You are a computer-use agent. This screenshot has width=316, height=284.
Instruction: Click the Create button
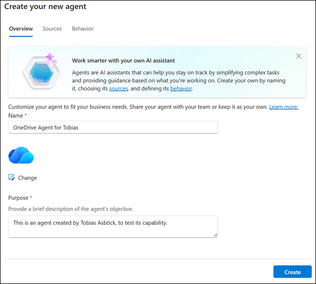pyautogui.click(x=293, y=272)
